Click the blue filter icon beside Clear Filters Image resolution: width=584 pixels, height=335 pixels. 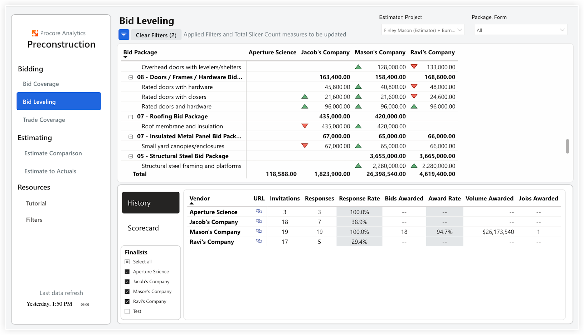tap(123, 34)
